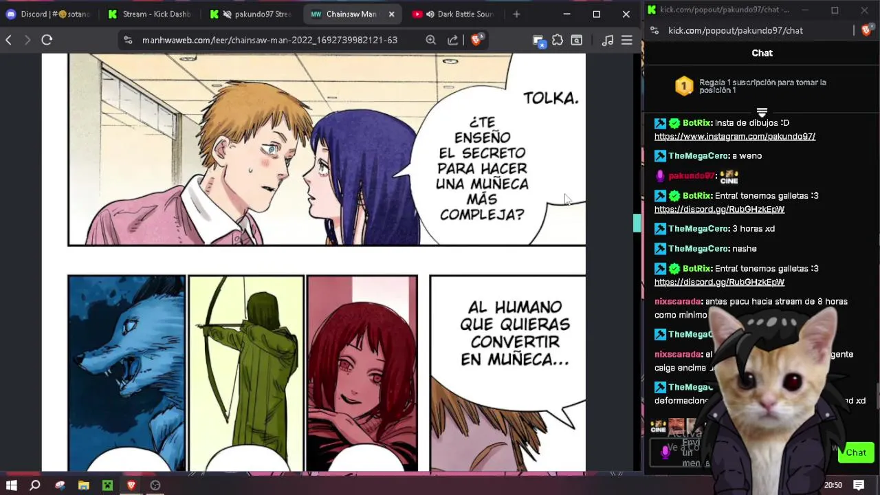Click the forward navigation arrow
The height and width of the screenshot is (495, 880).
27,40
